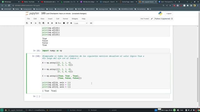Switch to the WhatsApp browser tab
The image size is (200, 112).
point(10,2)
